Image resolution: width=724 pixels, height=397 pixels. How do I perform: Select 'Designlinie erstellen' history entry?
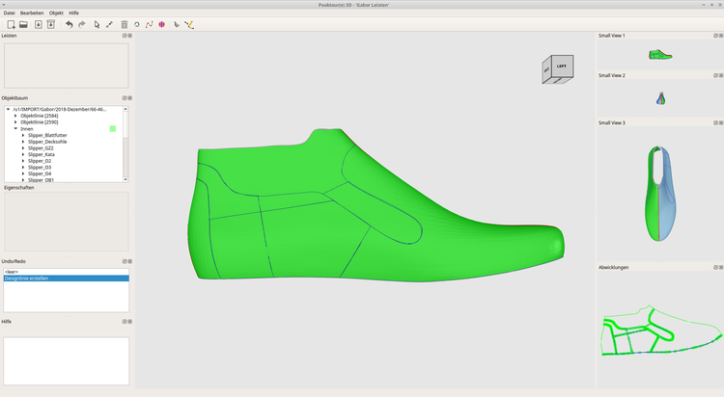tap(66, 278)
